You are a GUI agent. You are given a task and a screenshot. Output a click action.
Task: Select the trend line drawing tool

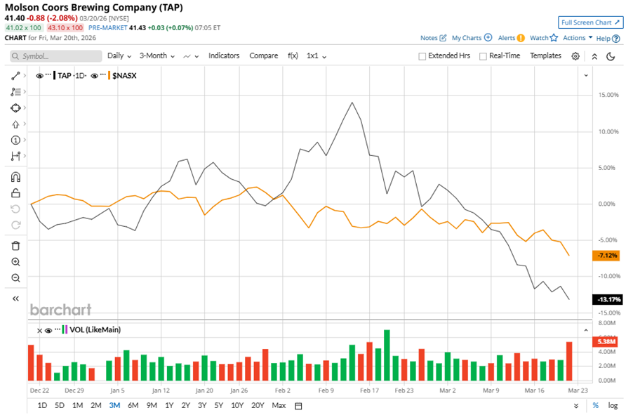pos(15,76)
